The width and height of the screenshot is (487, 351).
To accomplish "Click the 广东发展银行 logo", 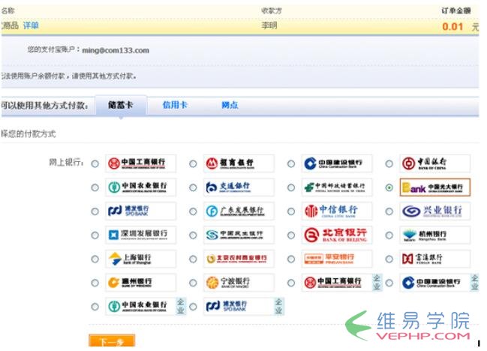I will pos(239,211).
